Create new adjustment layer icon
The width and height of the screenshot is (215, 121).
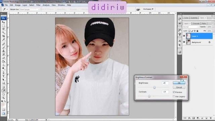pyautogui.click(x=198, y=118)
